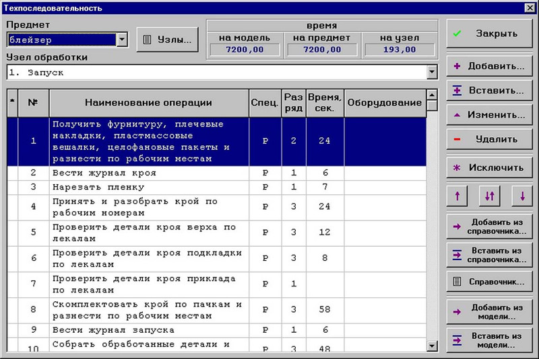Screen dimensions: 539x359
Task: Select row 'Вести журнал кроя'
Action: [216, 173]
